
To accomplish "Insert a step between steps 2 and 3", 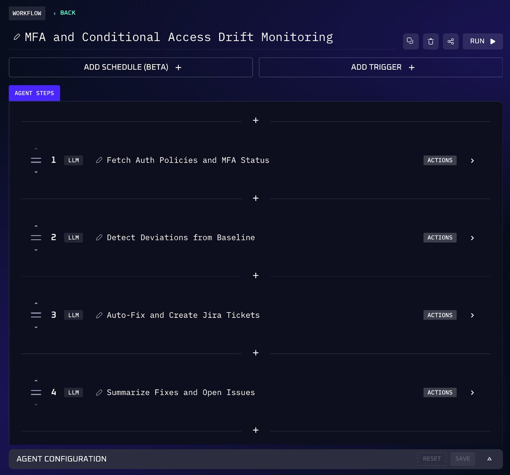I will (x=256, y=276).
